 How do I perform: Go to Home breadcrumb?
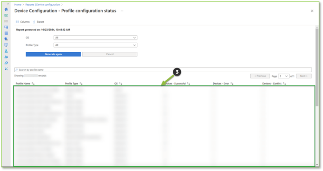[x=18, y=5]
